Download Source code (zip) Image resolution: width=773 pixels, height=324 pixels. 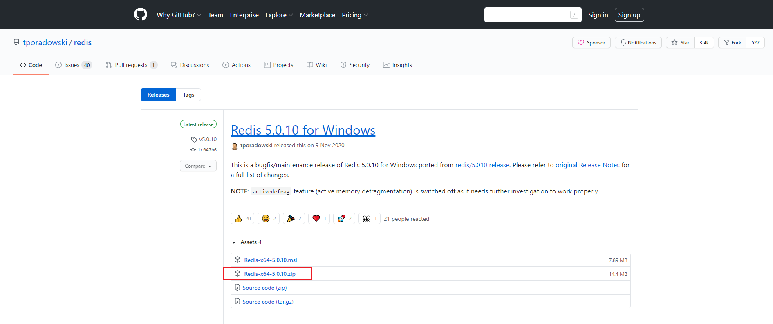pos(264,288)
